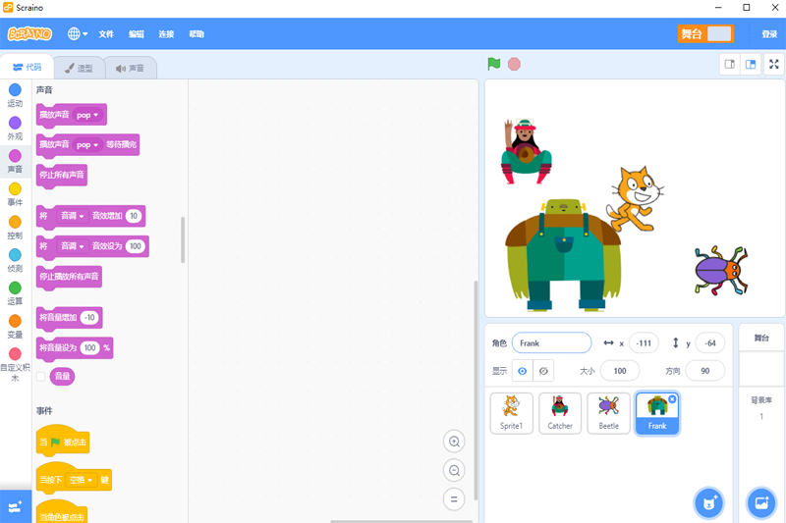Viewport: 786px width, 523px height.
Task: Click the red stop button
Action: (514, 64)
